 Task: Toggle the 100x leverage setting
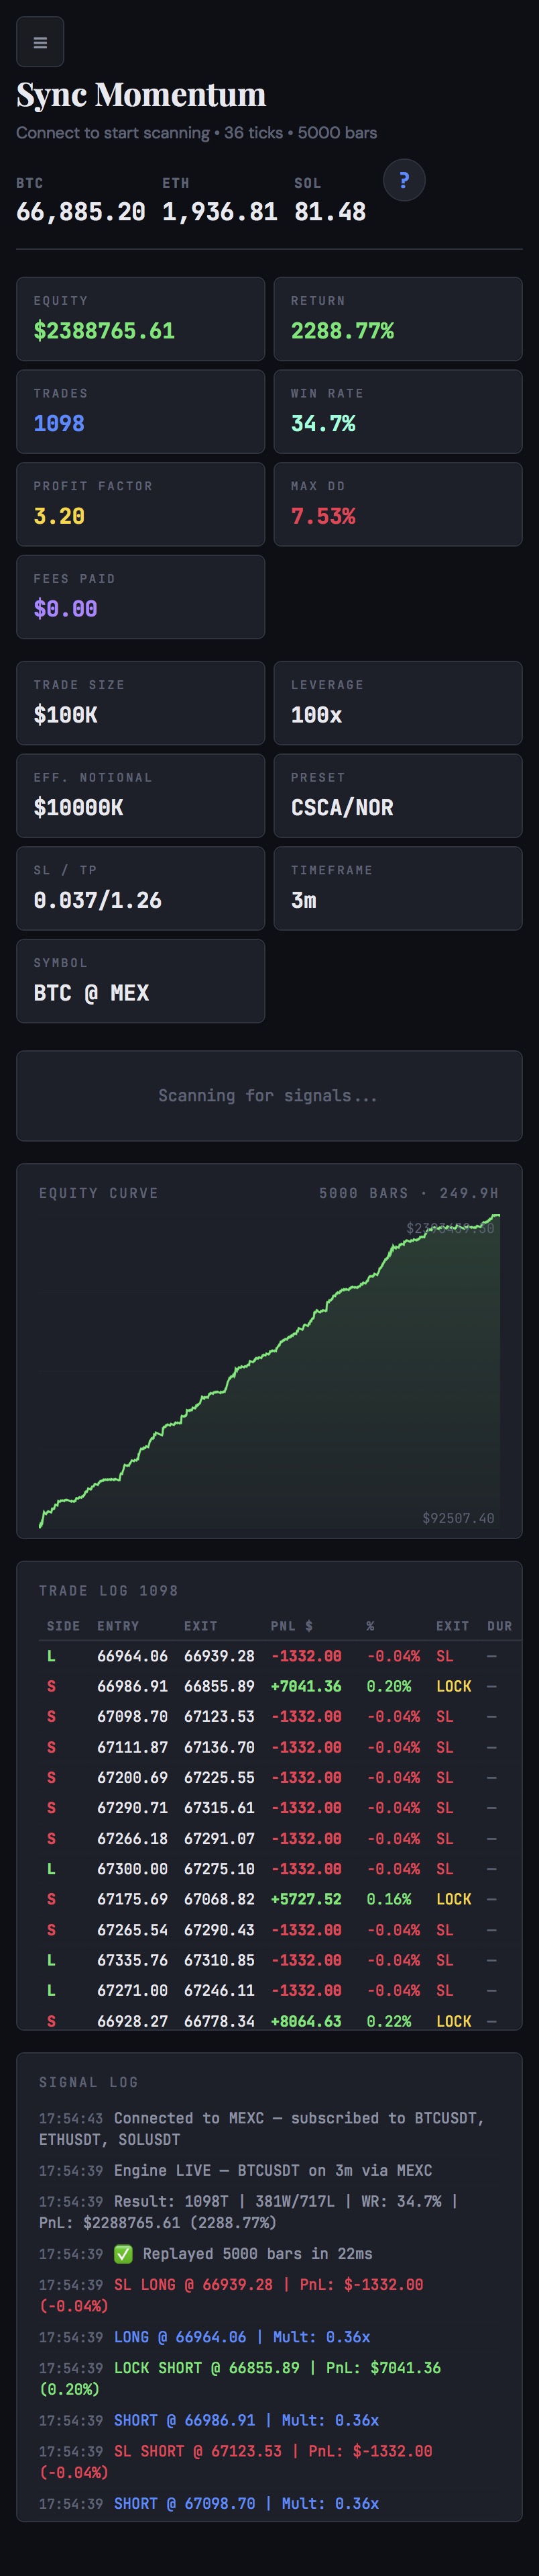[398, 703]
